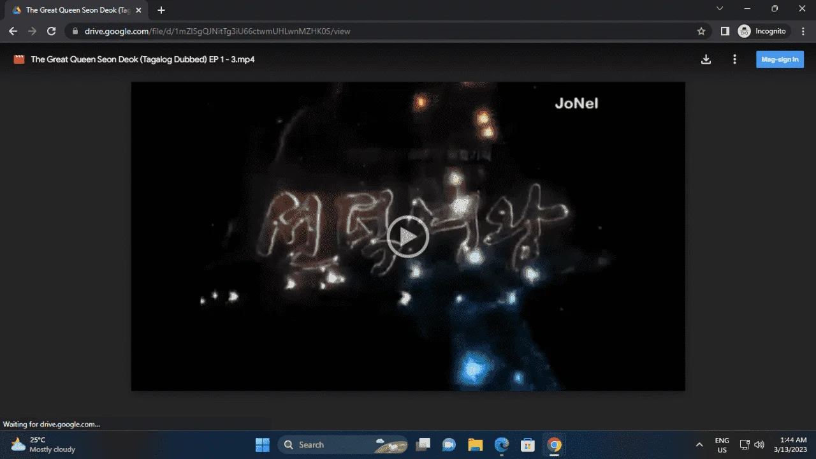This screenshot has height=459, width=816.
Task: Go forward to the next page
Action: pyautogui.click(x=32, y=31)
